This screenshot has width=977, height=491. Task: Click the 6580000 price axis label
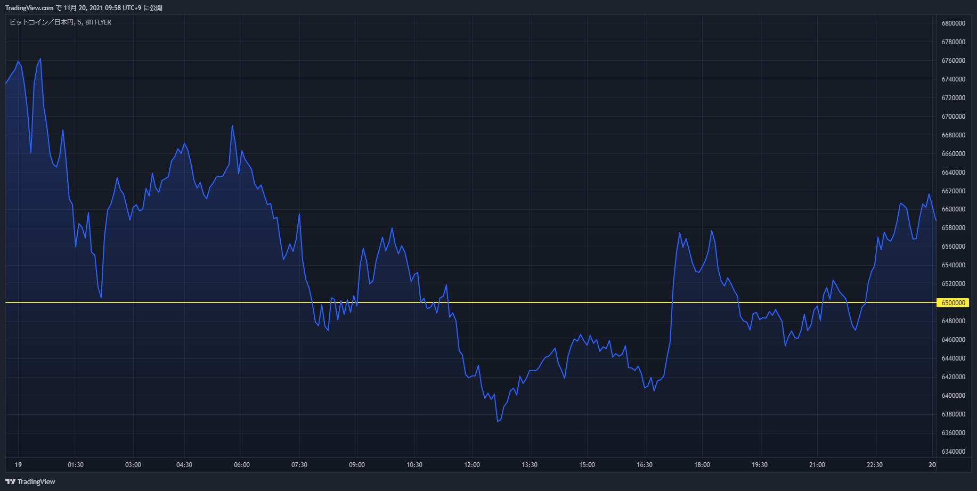pyautogui.click(x=954, y=228)
